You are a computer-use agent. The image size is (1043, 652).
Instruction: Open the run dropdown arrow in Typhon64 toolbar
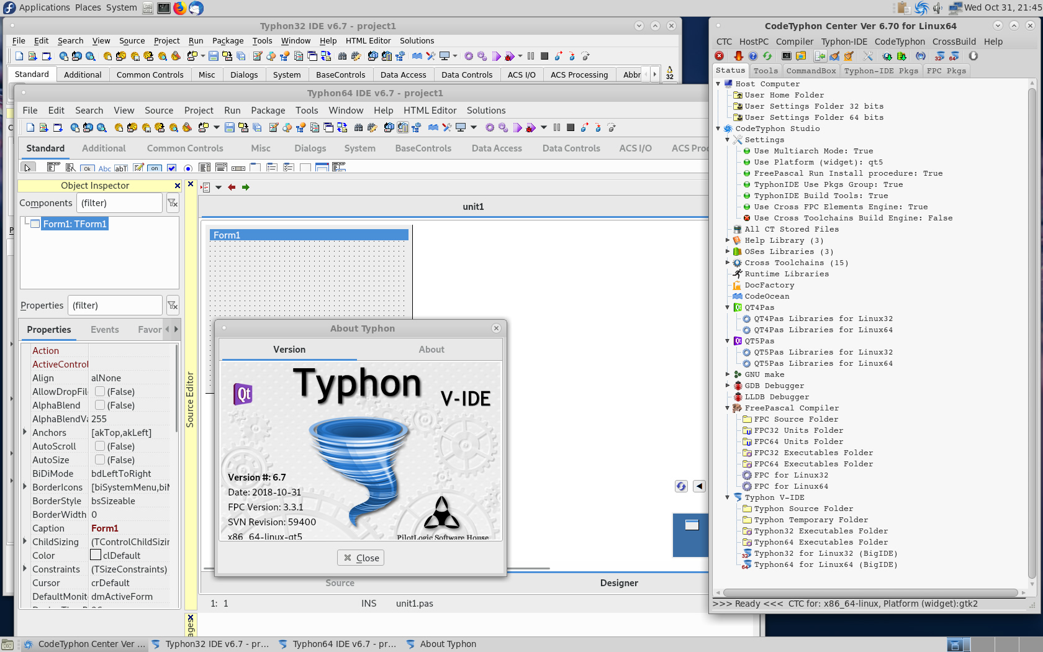click(x=544, y=127)
